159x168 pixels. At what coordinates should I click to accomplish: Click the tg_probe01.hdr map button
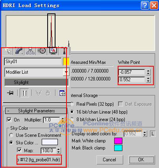[39, 160]
